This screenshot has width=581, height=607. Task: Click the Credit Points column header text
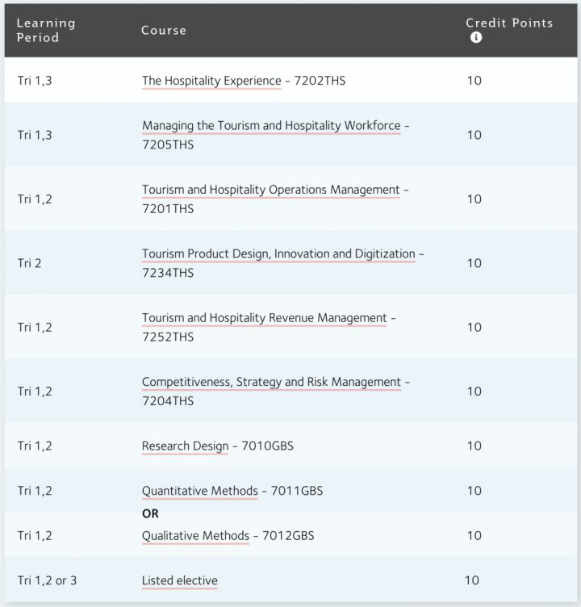508,23
